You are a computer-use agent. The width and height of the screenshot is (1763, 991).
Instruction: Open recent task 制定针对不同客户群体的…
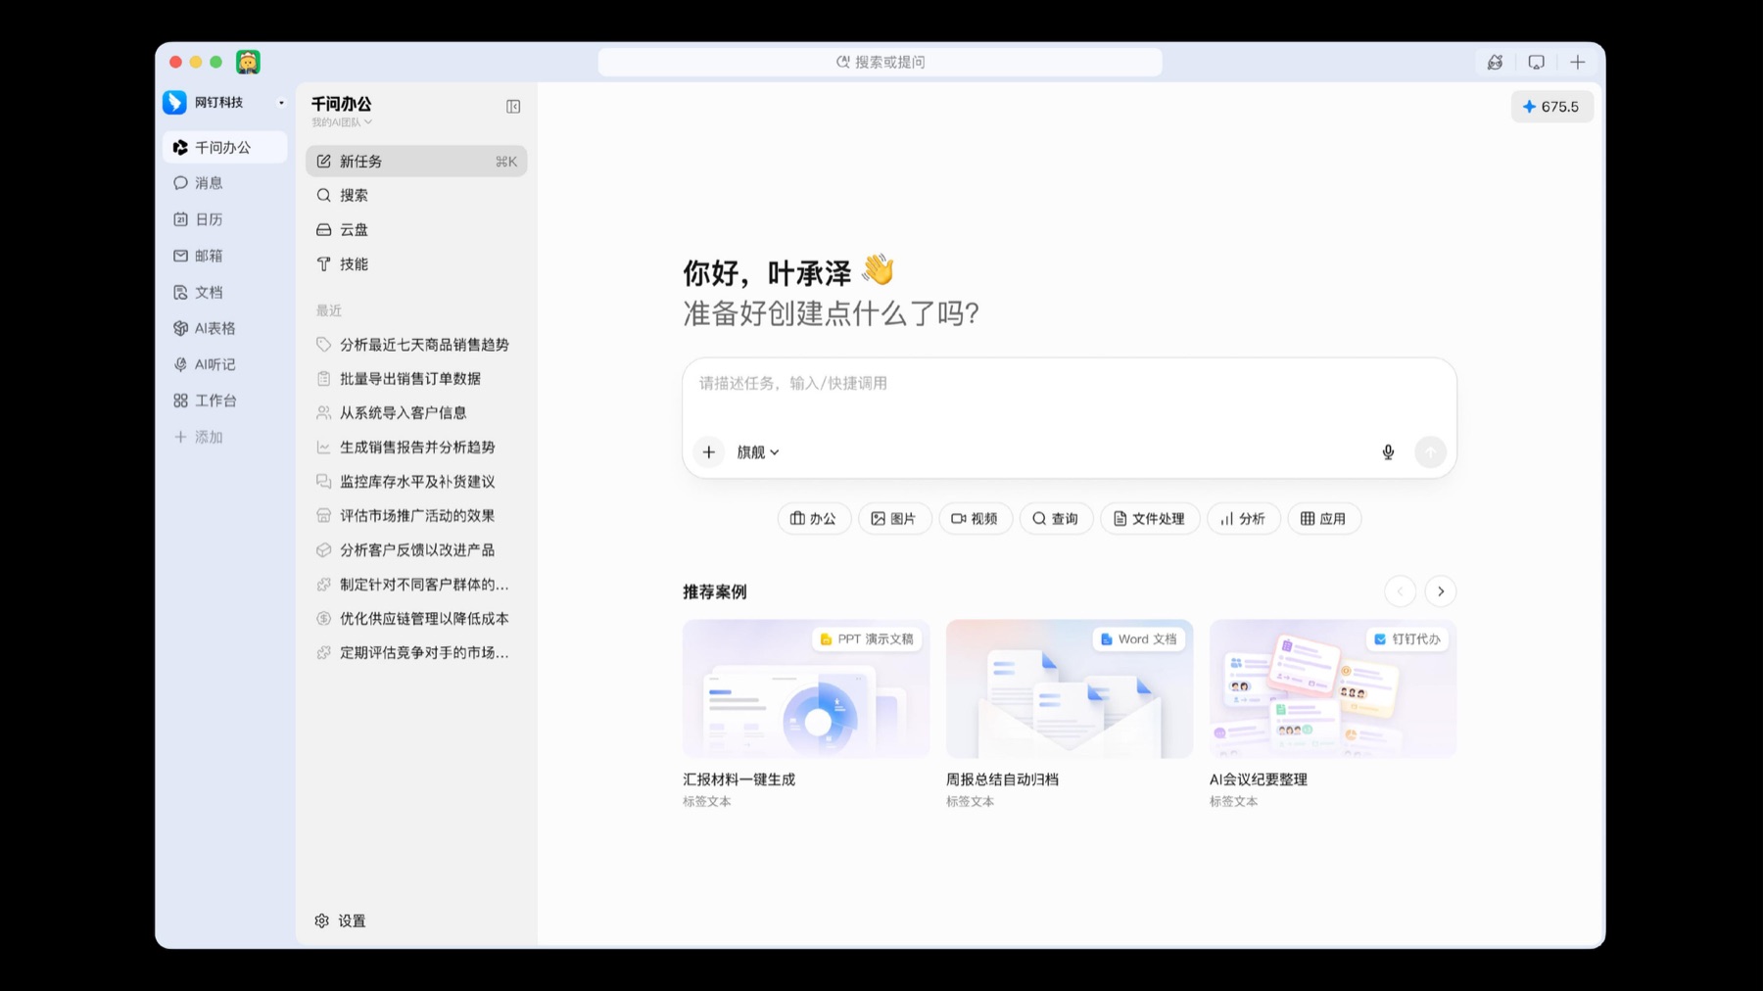(x=416, y=585)
